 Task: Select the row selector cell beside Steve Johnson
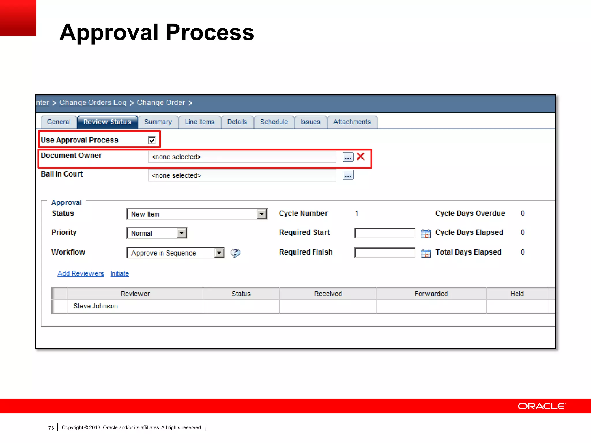(x=60, y=306)
